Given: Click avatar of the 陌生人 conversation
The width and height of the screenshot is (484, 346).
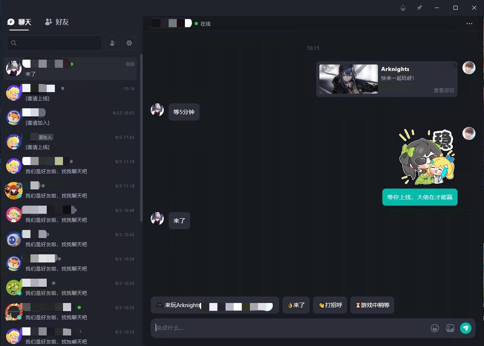Looking at the screenshot, I should 13,142.
